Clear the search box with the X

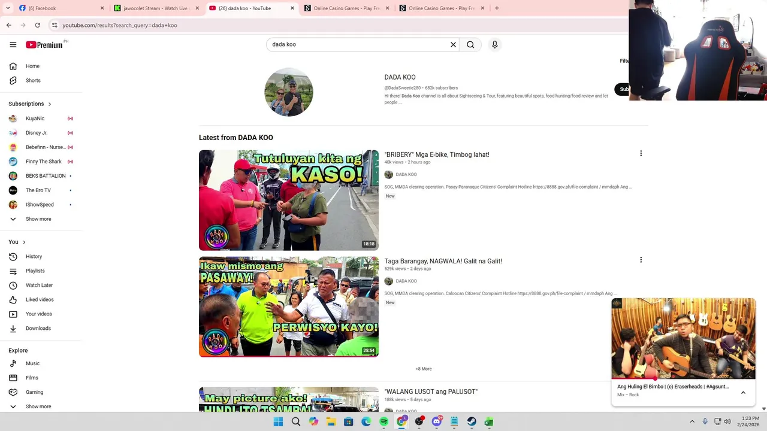453,44
